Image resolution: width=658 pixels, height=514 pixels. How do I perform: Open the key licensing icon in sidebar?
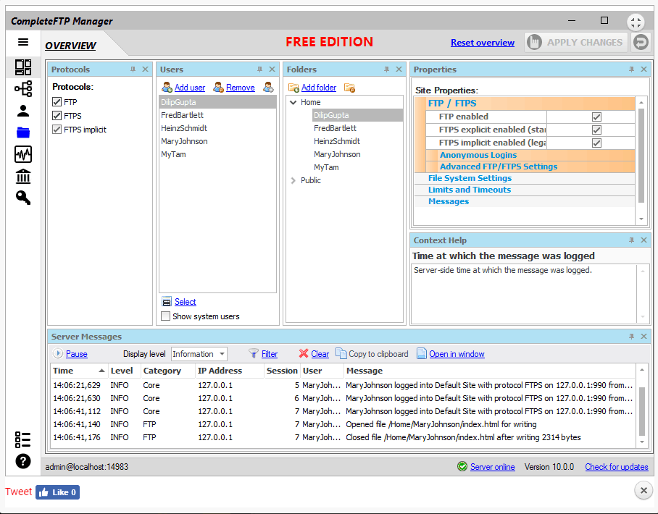click(23, 198)
